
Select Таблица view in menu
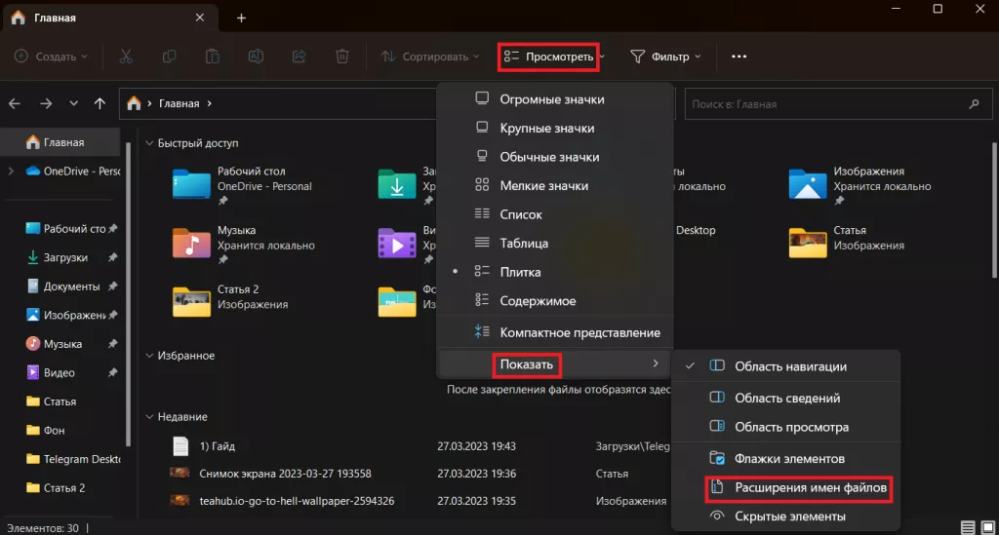tap(524, 244)
